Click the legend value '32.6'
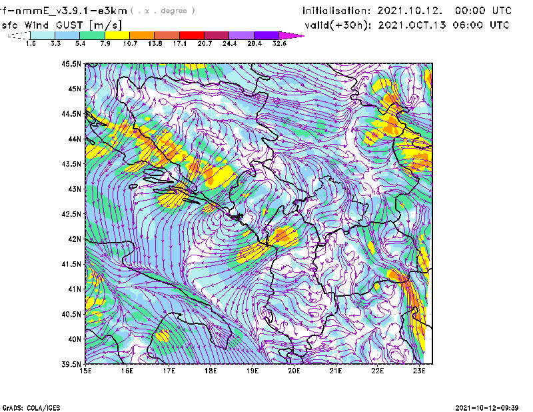This screenshot has width=533, height=412. point(279,43)
